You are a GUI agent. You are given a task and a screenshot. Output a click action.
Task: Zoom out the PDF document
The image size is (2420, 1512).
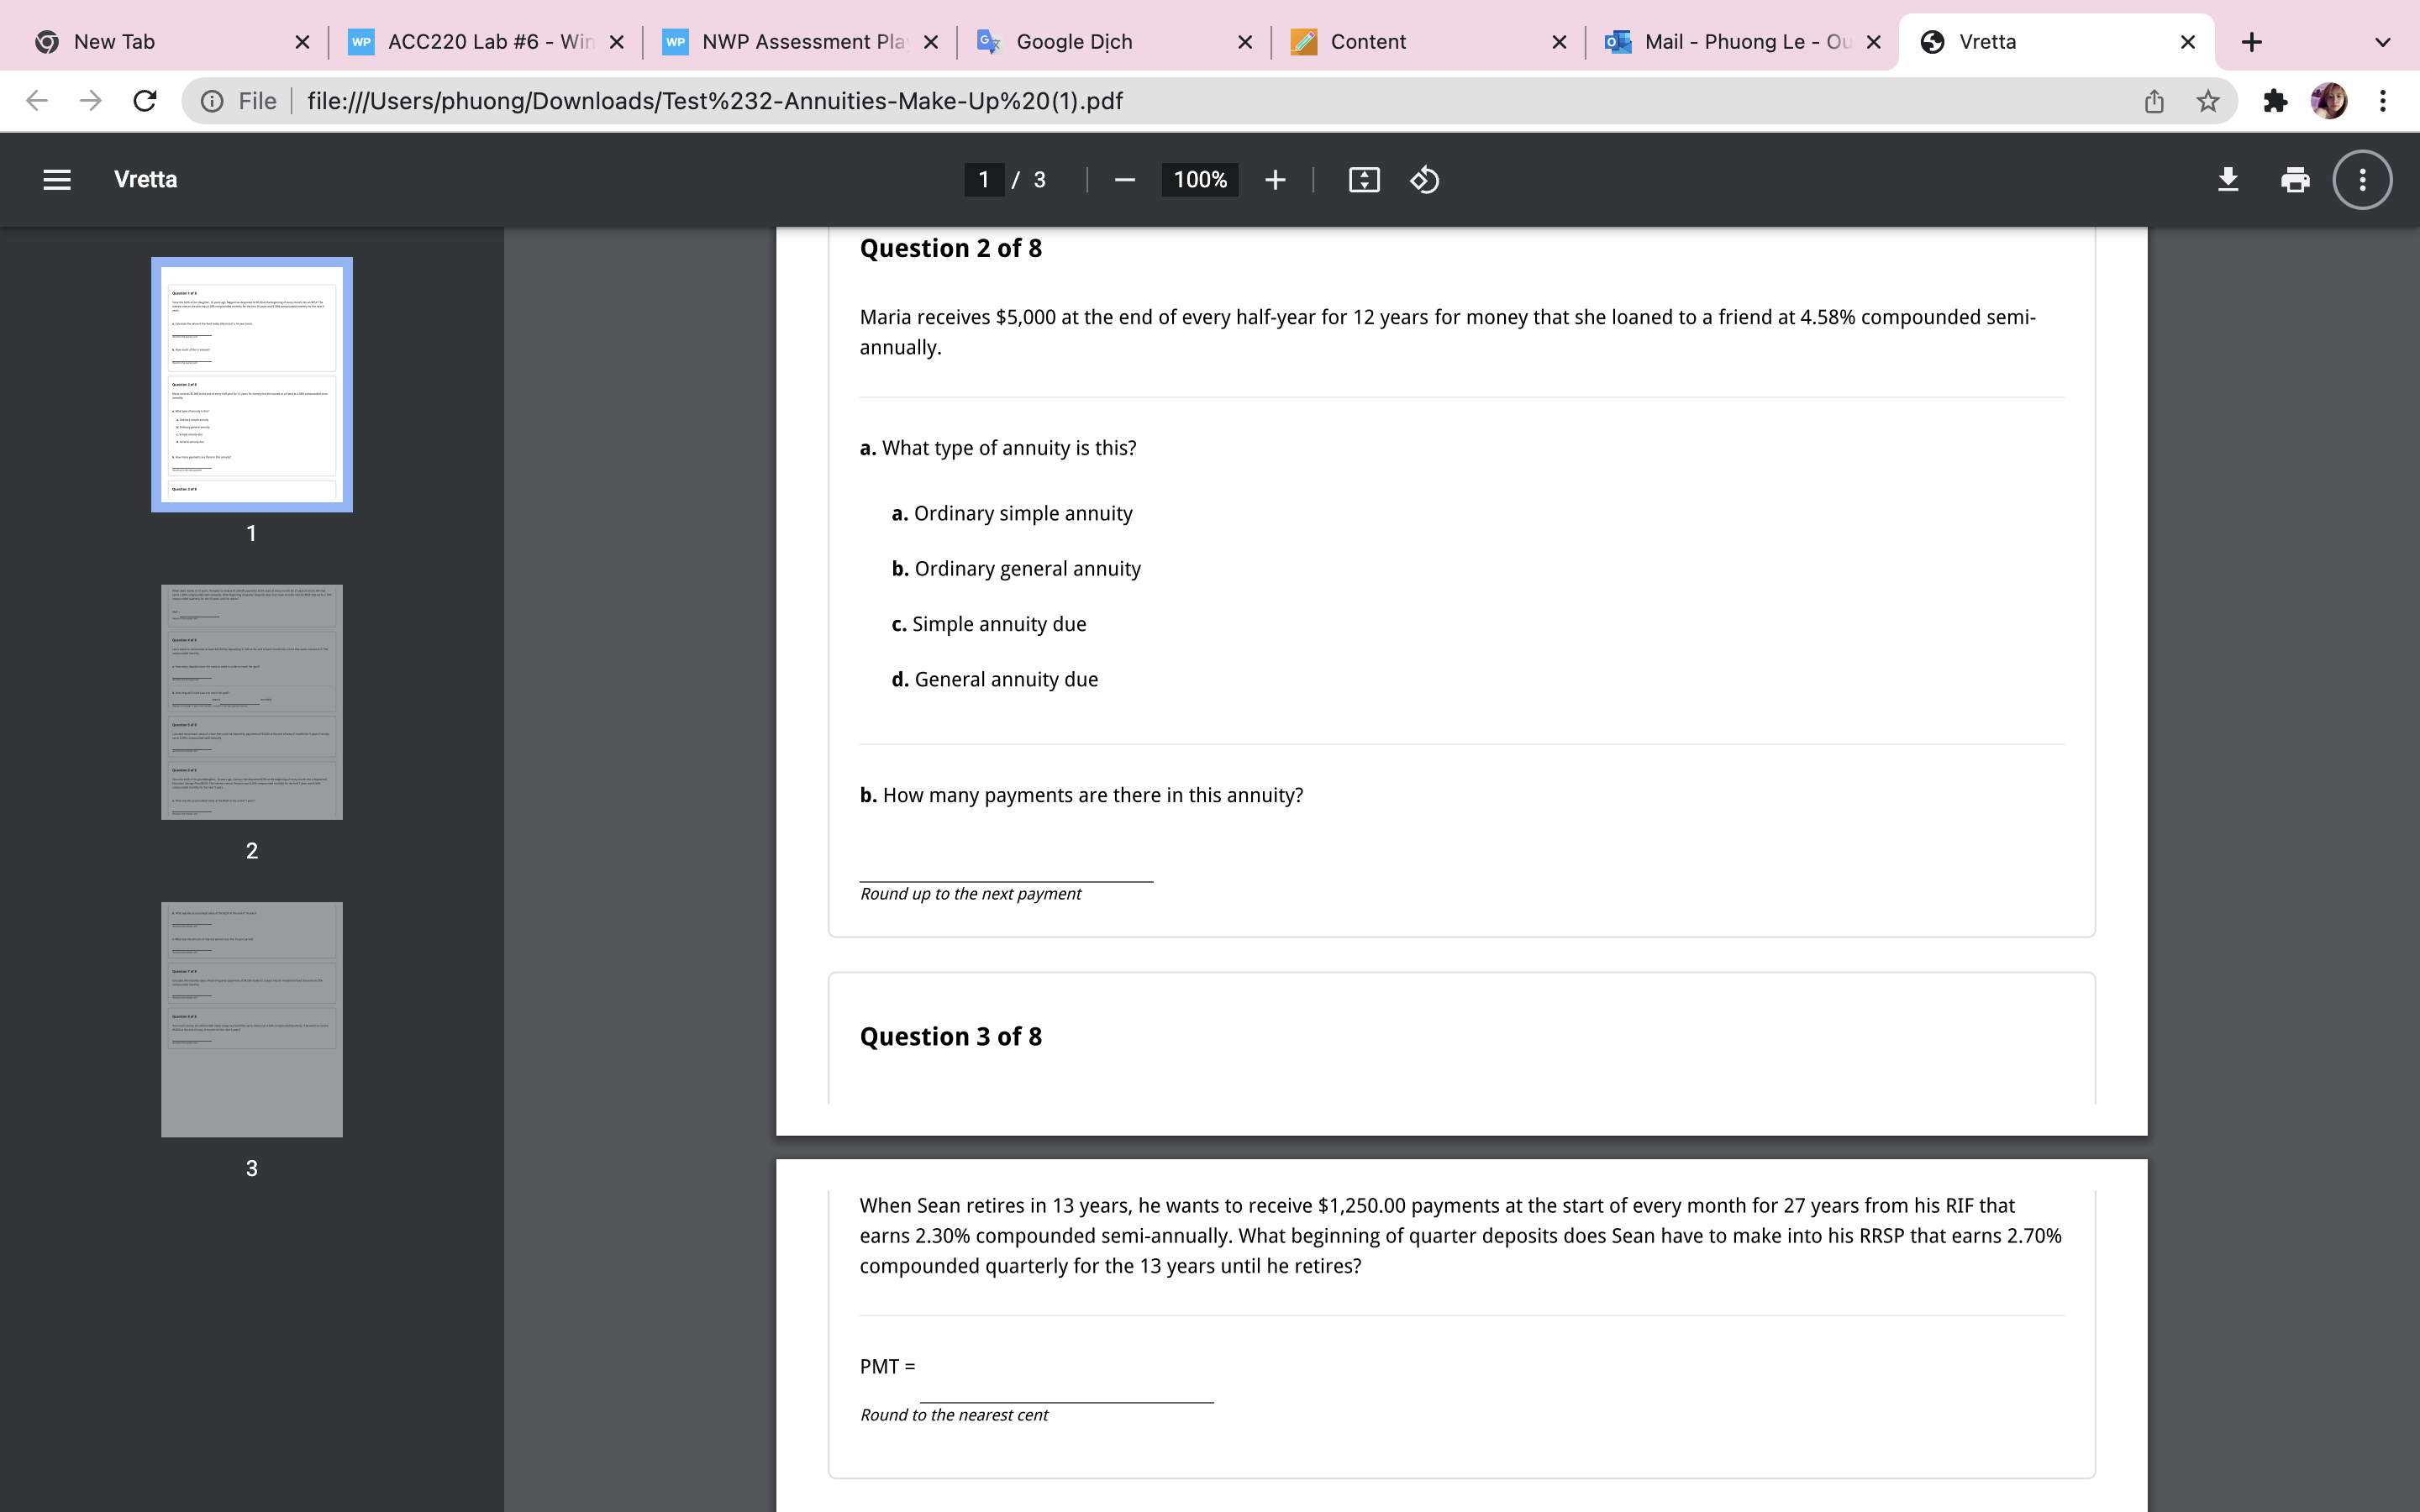coord(1124,179)
